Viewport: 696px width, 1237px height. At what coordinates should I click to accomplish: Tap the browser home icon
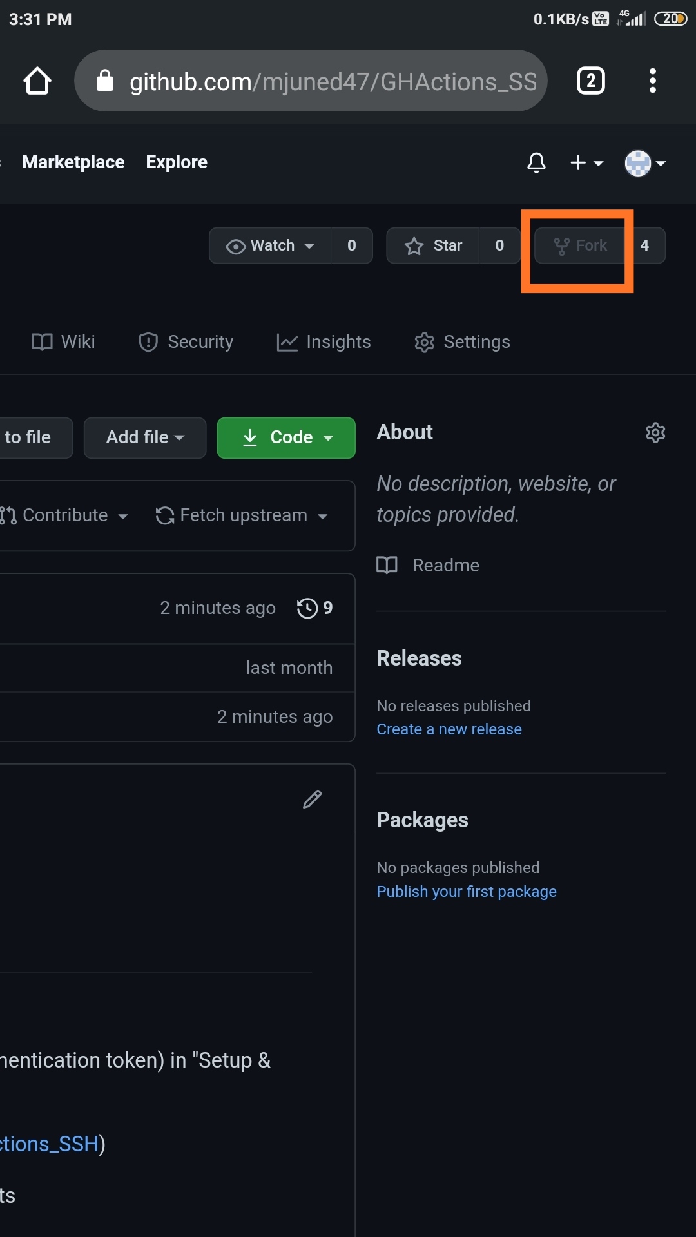click(37, 81)
